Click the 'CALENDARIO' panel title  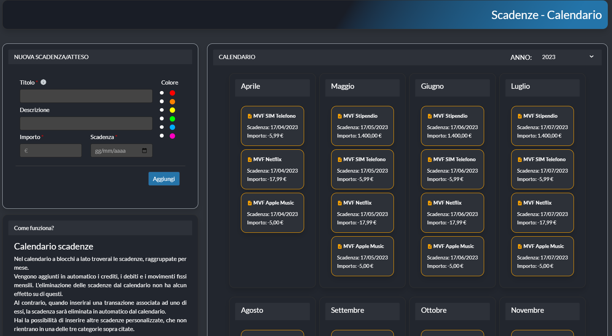(x=237, y=57)
